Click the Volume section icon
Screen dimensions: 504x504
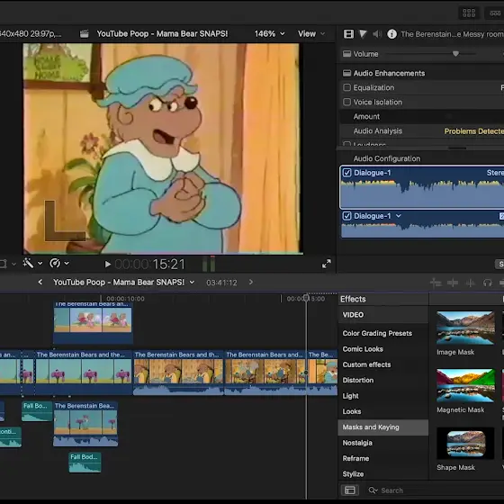pos(346,54)
